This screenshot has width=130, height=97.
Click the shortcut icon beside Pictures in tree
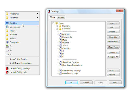coord(60,43)
